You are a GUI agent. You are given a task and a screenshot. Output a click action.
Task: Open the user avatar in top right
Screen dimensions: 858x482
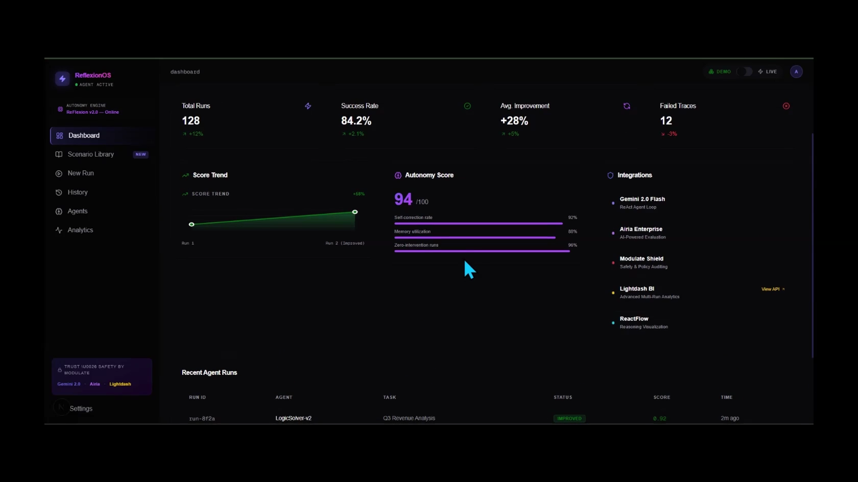(796, 72)
